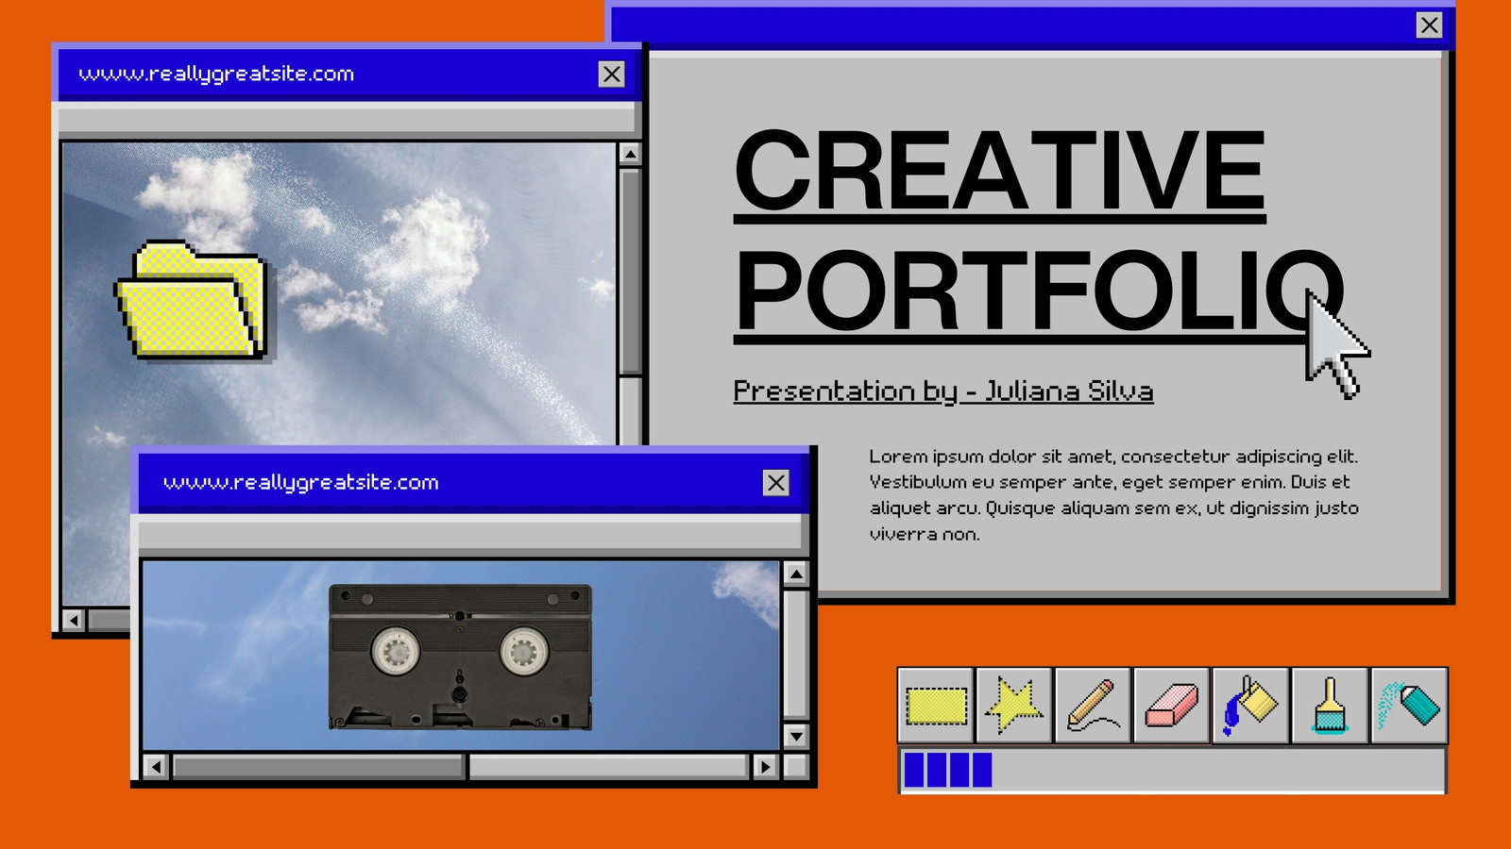The image size is (1511, 849).
Task: Click the VHS cassette tape image
Action: (461, 657)
